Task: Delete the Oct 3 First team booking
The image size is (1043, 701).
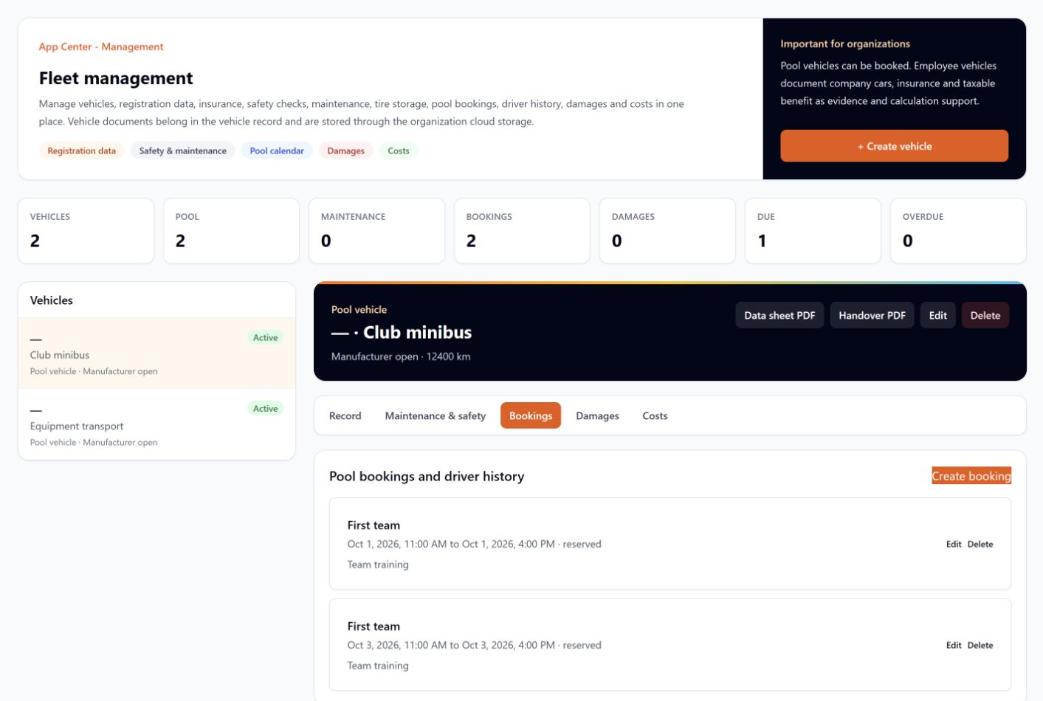Action: tap(980, 645)
